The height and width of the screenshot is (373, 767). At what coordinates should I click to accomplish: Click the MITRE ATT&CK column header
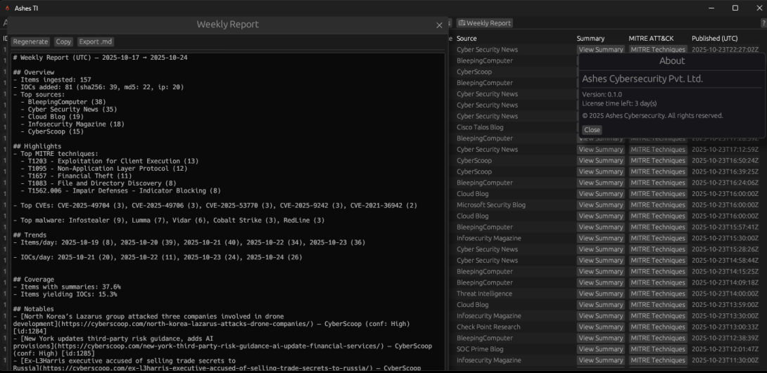pyautogui.click(x=651, y=39)
